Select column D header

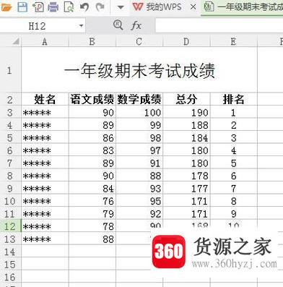[186, 41]
